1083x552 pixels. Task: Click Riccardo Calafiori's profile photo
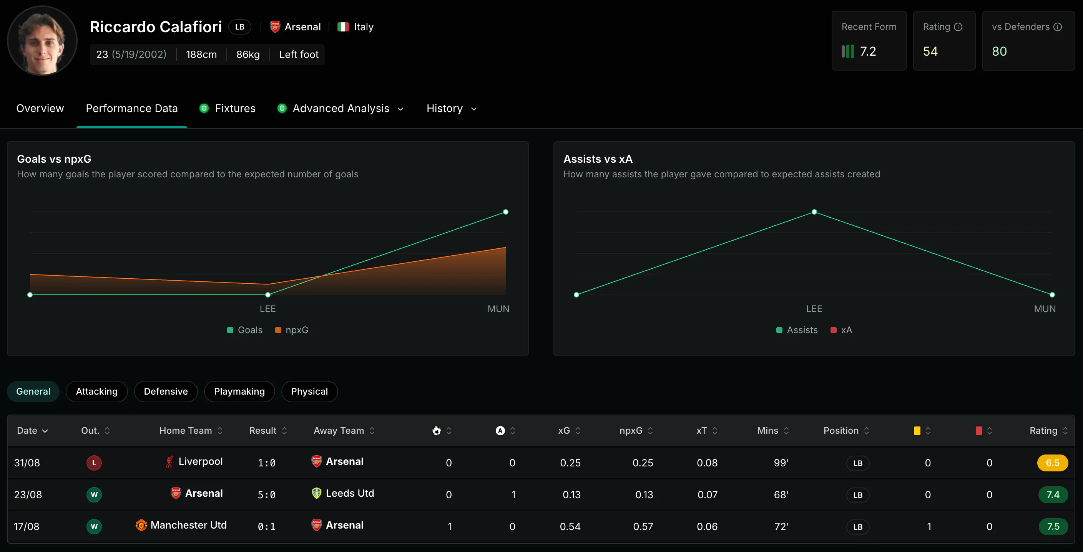point(42,41)
